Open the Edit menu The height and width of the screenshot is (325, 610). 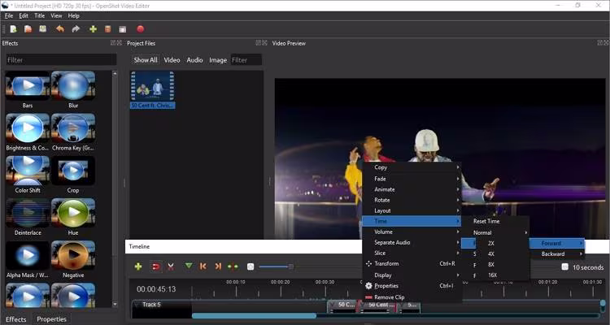24,15
